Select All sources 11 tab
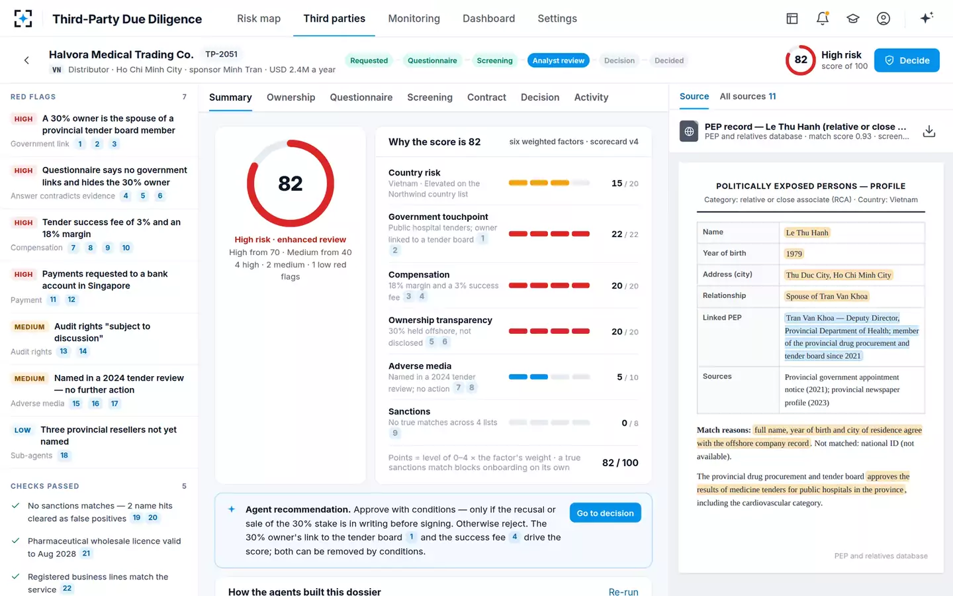 coord(747,97)
